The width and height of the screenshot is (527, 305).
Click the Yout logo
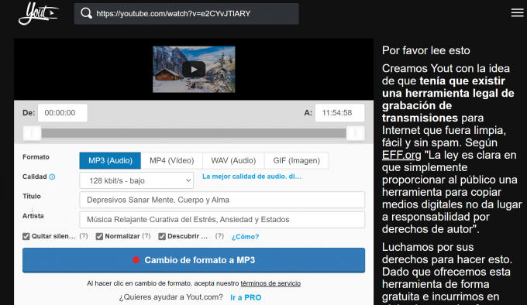point(38,14)
